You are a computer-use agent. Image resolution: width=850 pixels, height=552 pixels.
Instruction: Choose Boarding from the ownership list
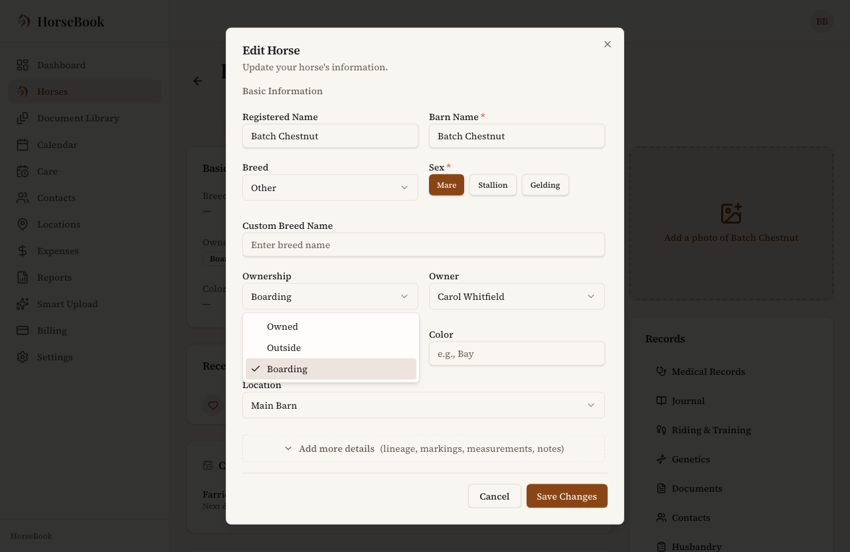[331, 369]
